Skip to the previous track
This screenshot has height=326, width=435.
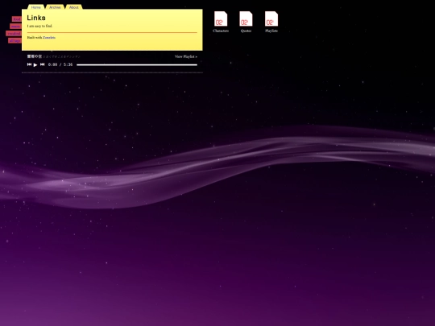(29, 64)
